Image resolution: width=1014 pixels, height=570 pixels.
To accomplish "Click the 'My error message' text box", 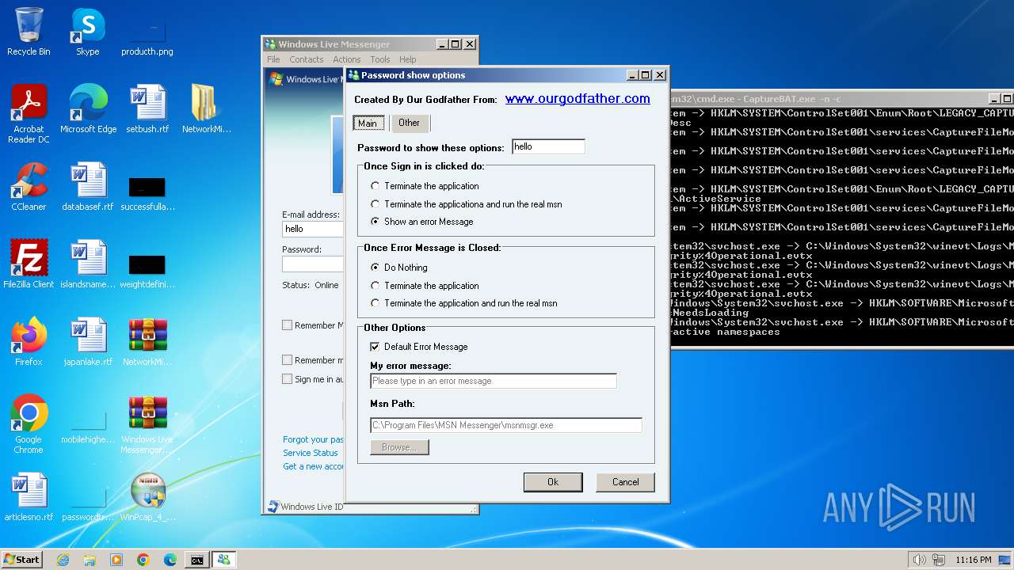I will tap(494, 381).
